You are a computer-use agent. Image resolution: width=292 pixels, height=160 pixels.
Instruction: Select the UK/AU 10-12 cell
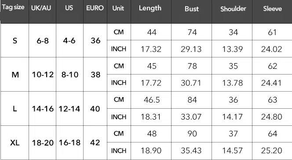[43, 75]
